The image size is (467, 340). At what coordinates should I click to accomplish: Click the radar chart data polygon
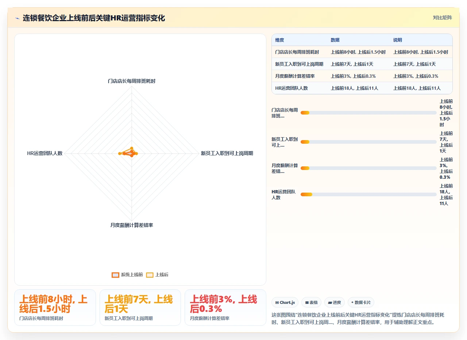(128, 153)
